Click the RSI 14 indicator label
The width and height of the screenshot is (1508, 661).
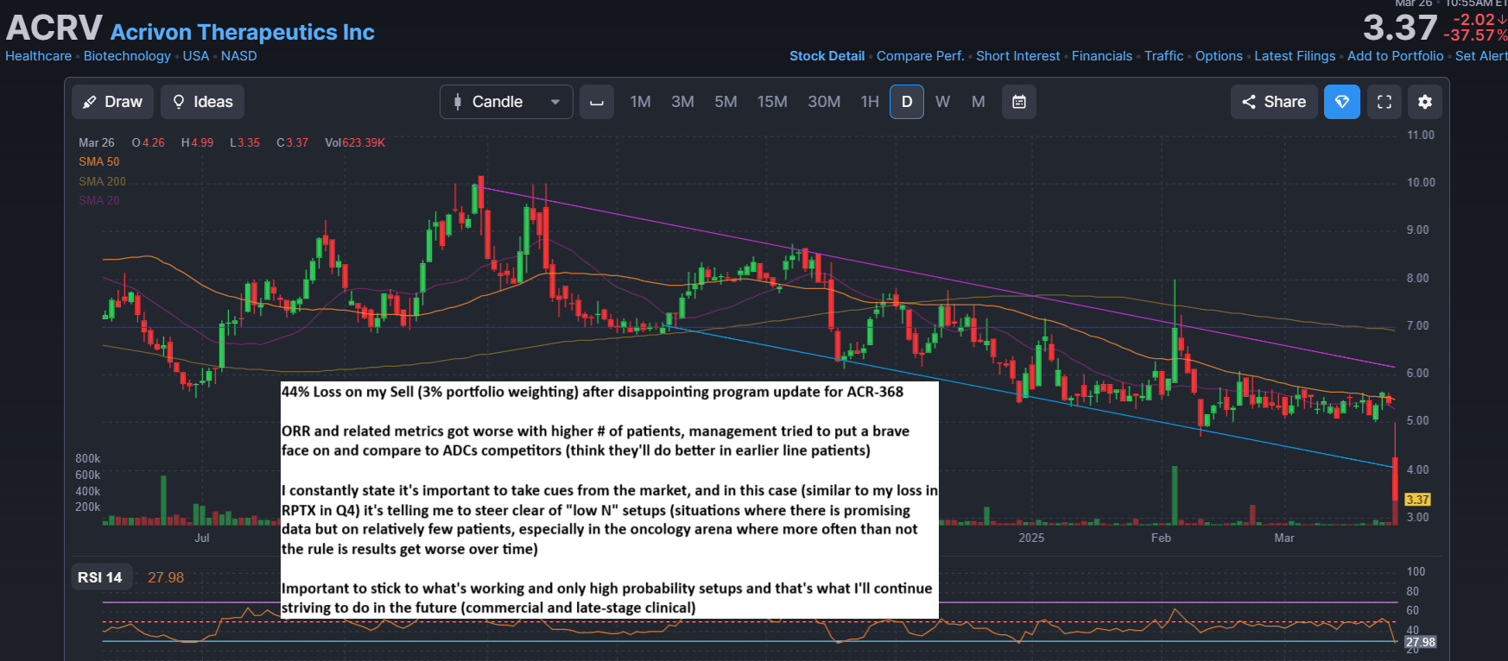point(100,577)
